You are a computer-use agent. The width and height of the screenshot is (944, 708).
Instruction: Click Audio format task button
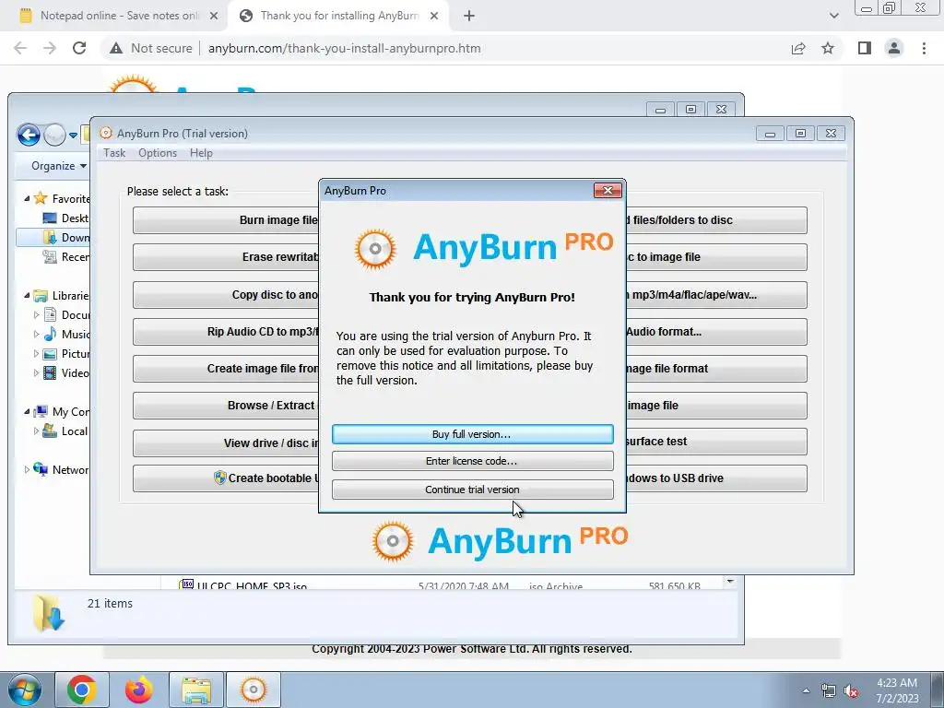click(716, 332)
